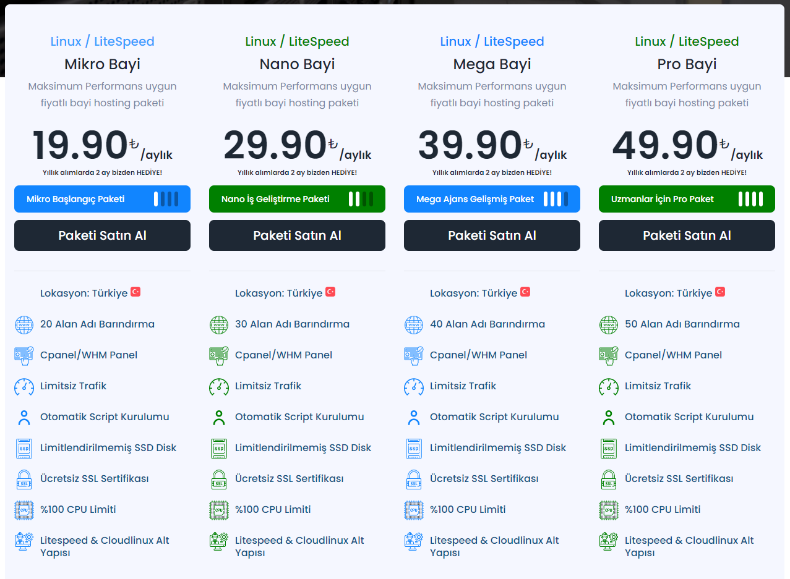Click the Uzmanlar İçin Pro Paket bar

(x=687, y=199)
